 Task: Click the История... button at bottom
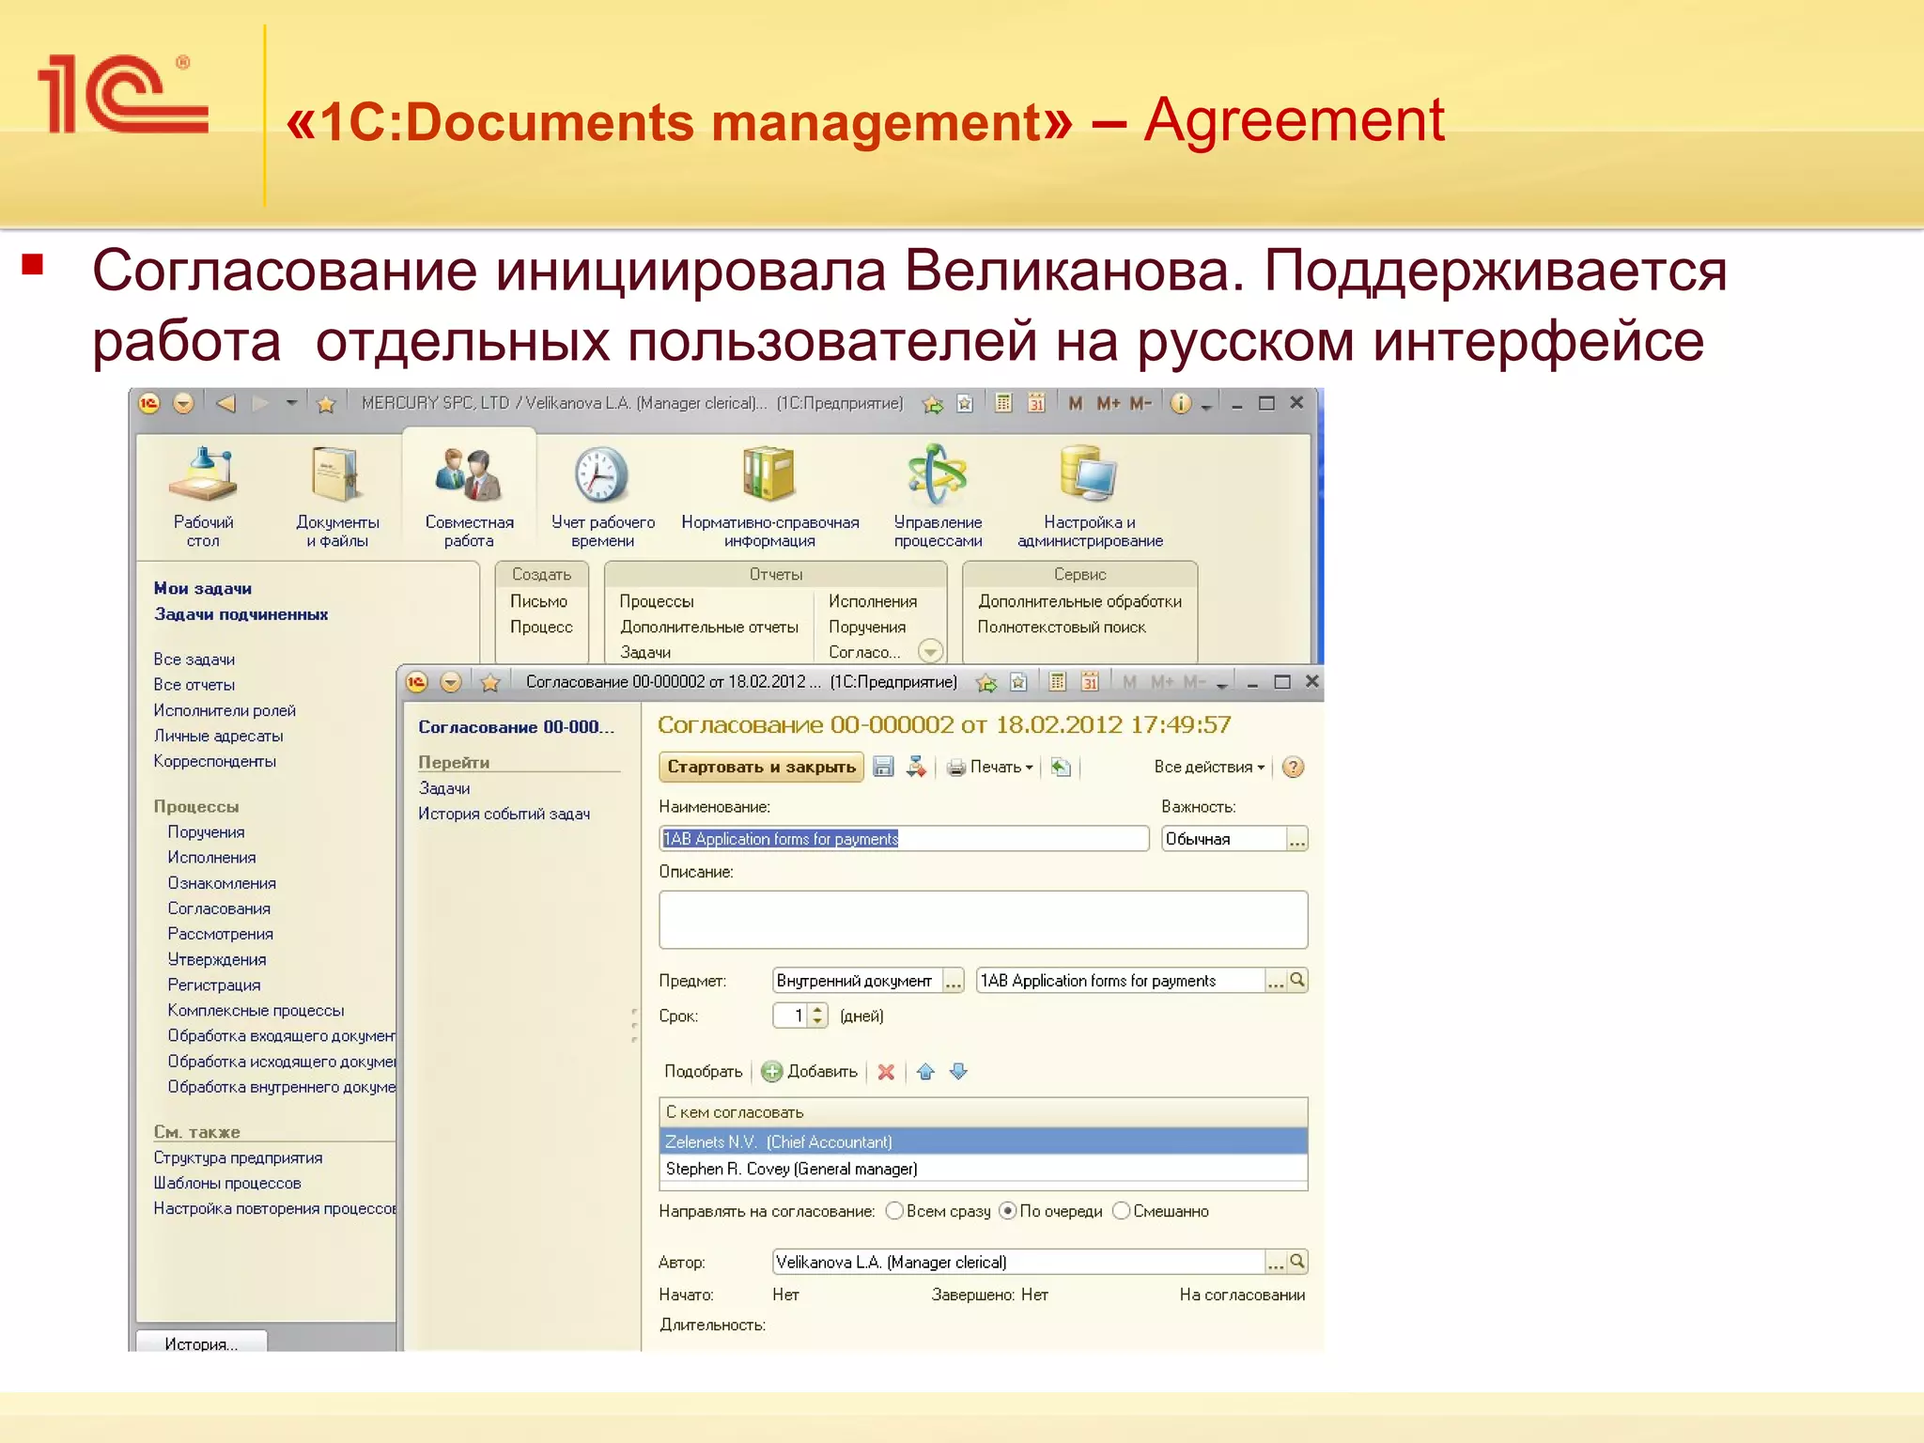(x=202, y=1342)
